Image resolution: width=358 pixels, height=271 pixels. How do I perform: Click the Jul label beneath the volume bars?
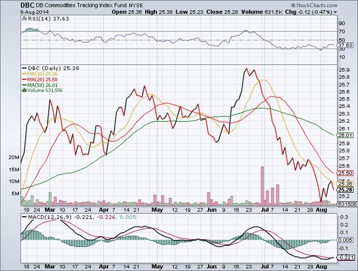coord(265,210)
